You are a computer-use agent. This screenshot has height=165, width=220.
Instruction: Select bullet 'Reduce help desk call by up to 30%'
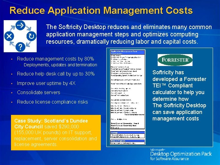(56, 74)
